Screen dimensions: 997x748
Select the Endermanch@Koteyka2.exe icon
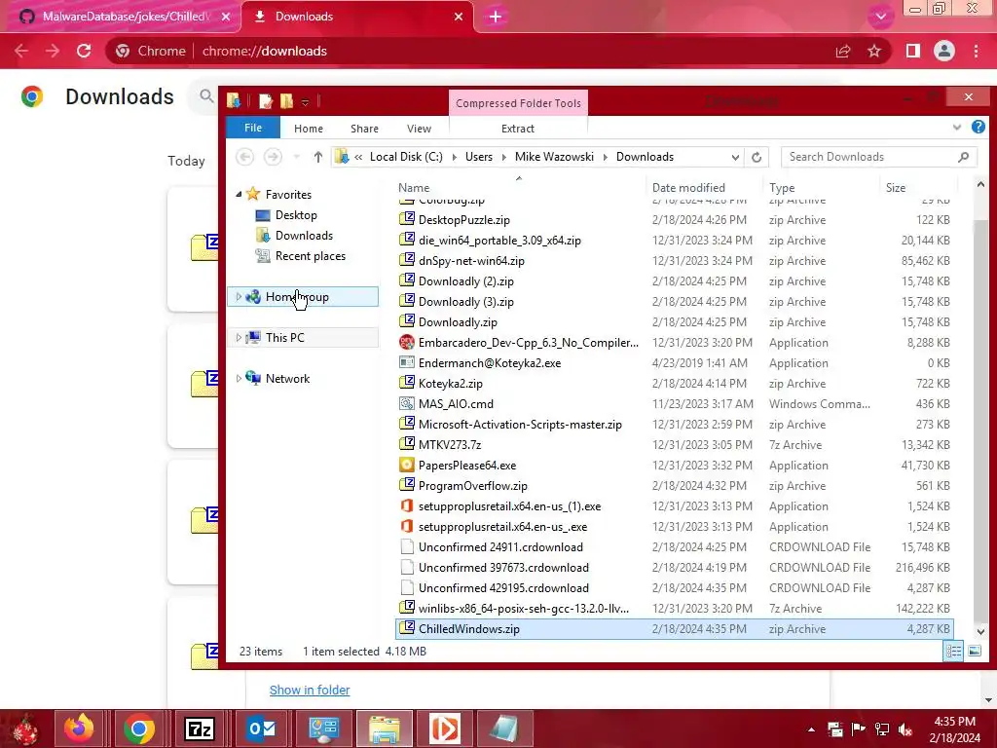coord(407,362)
